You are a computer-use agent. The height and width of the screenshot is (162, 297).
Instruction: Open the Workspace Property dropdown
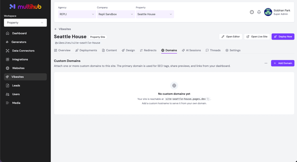(25, 23)
